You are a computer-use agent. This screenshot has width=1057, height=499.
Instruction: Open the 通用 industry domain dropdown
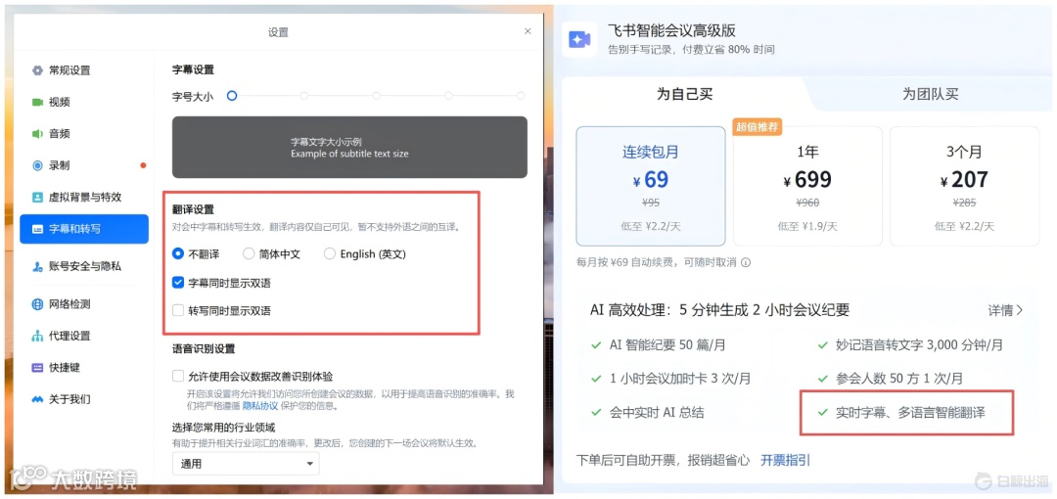[246, 464]
